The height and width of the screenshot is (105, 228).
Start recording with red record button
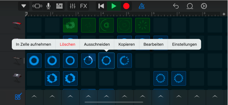(x=126, y=6)
